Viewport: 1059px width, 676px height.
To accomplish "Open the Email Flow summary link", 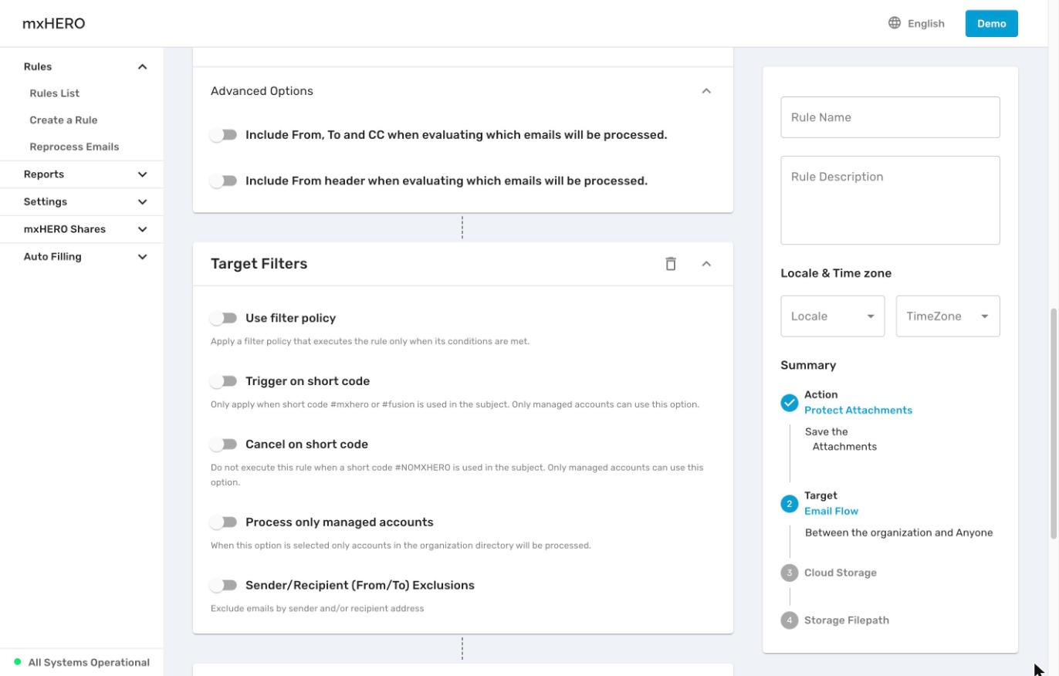I will tap(831, 511).
